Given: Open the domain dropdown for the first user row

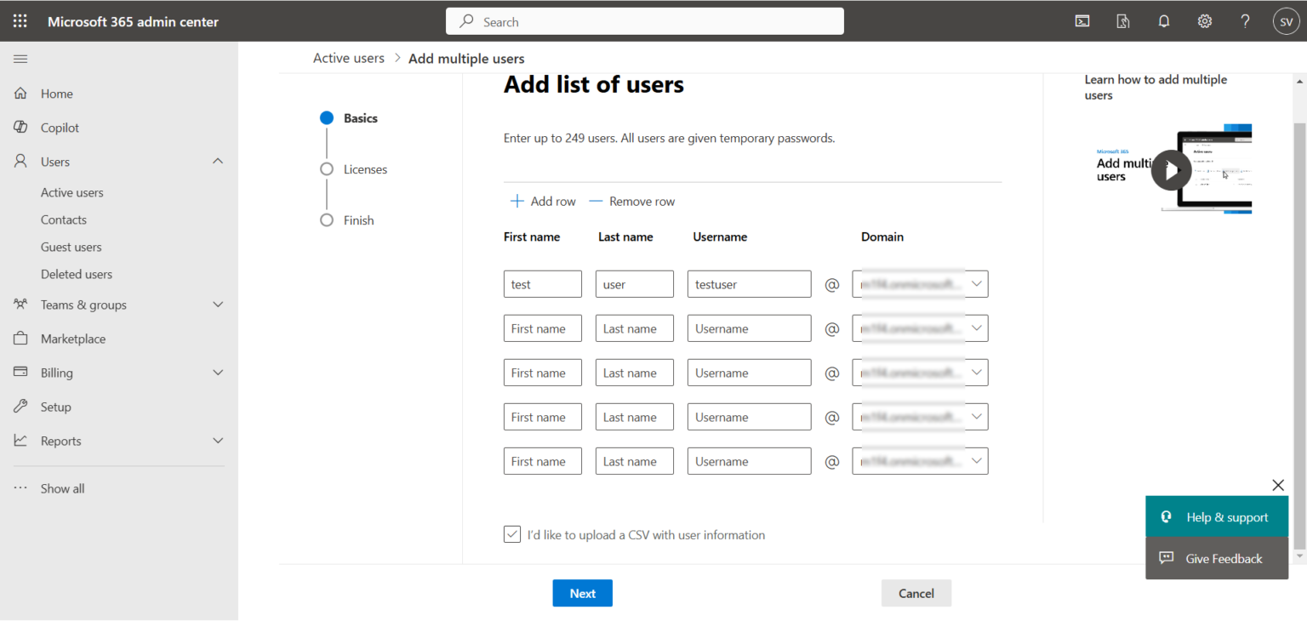Looking at the screenshot, I should (976, 283).
